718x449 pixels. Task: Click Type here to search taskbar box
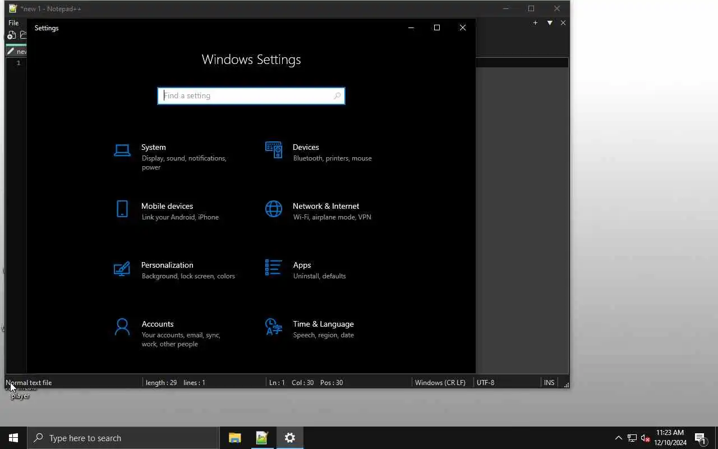coord(123,438)
